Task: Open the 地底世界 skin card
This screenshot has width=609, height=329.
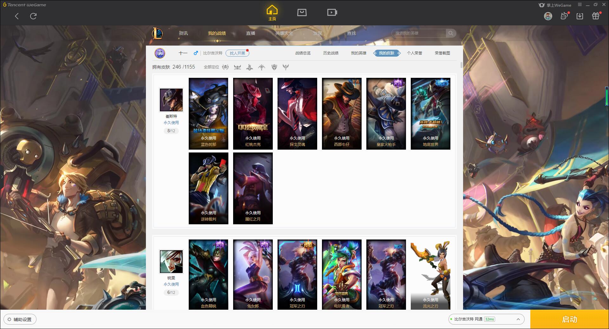Action: (430, 114)
